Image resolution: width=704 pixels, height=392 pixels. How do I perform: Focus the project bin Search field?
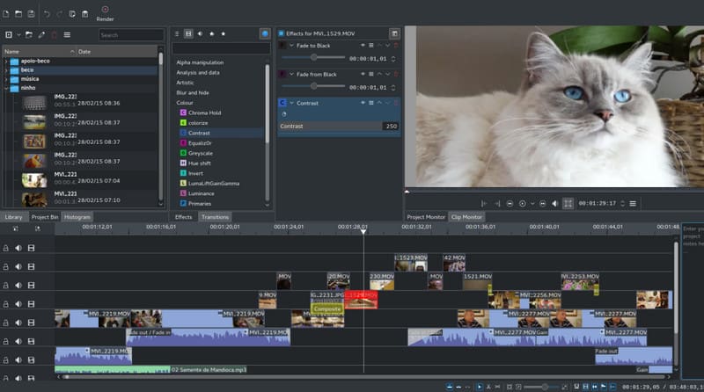[131, 35]
